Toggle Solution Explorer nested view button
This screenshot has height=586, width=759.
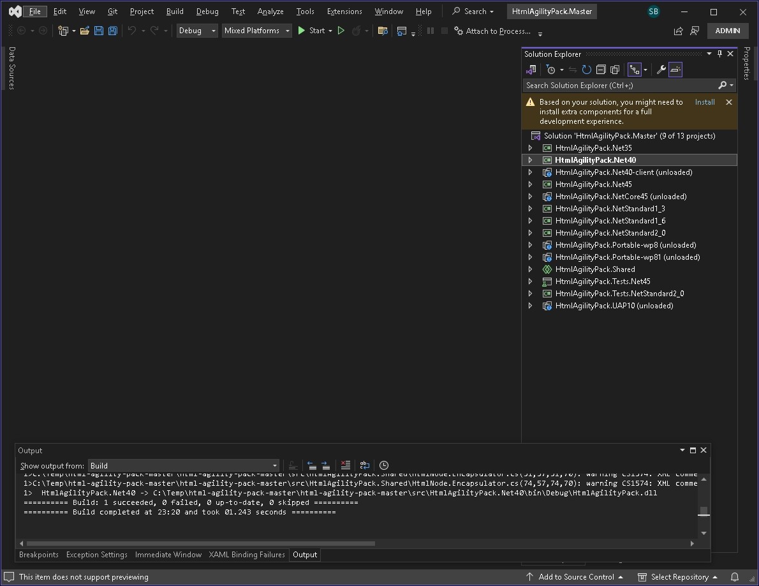pyautogui.click(x=635, y=70)
